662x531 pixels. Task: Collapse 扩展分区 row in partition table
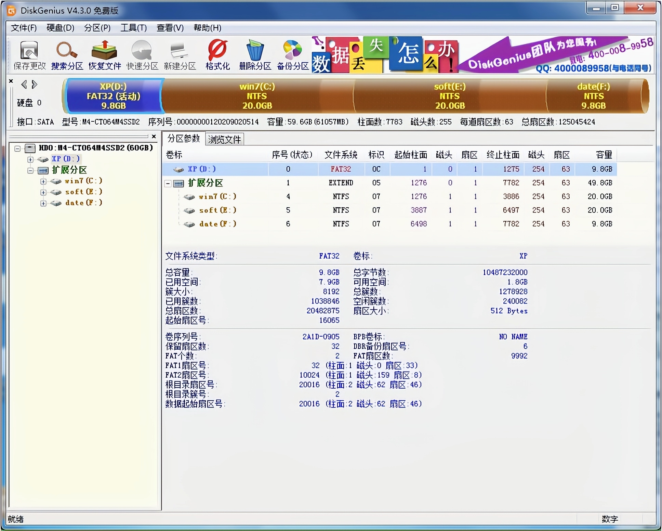click(x=168, y=184)
